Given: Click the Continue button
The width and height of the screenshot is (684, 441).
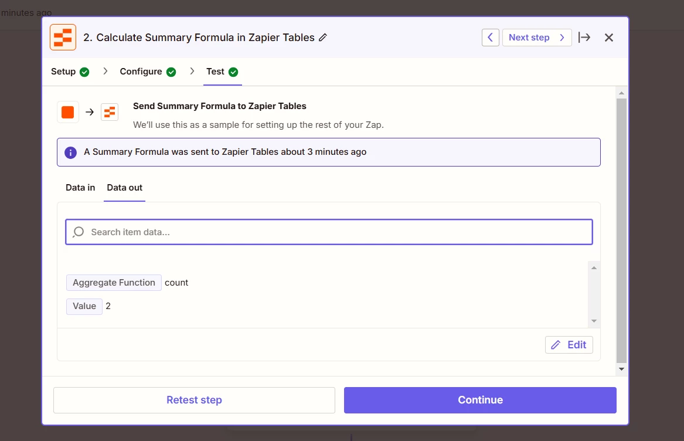Looking at the screenshot, I should pos(480,400).
